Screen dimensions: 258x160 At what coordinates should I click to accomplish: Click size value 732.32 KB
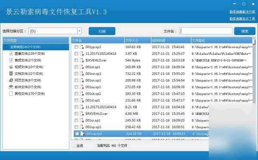click(133, 74)
